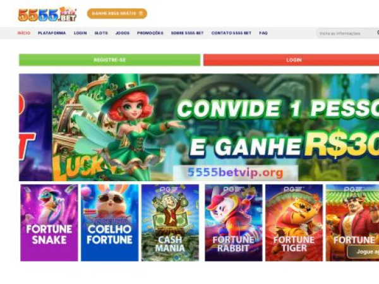Click the 5555.BET logo
The height and width of the screenshot is (284, 379).
point(47,15)
